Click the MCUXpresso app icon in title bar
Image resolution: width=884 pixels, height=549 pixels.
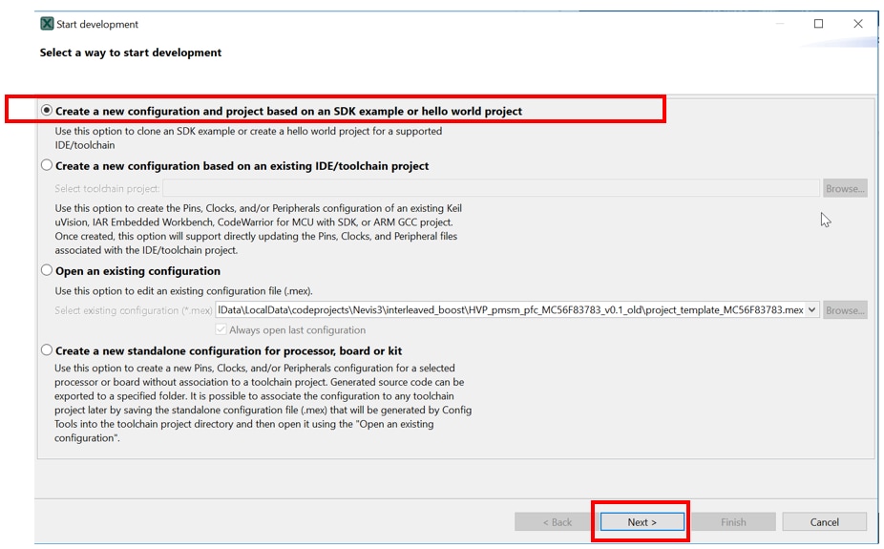47,24
